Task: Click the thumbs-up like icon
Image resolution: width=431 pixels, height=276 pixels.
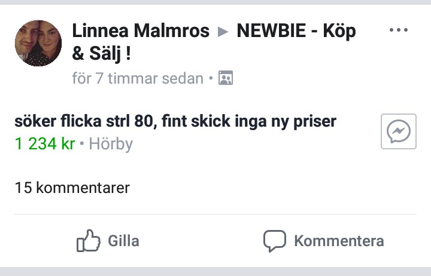Action: (x=88, y=241)
